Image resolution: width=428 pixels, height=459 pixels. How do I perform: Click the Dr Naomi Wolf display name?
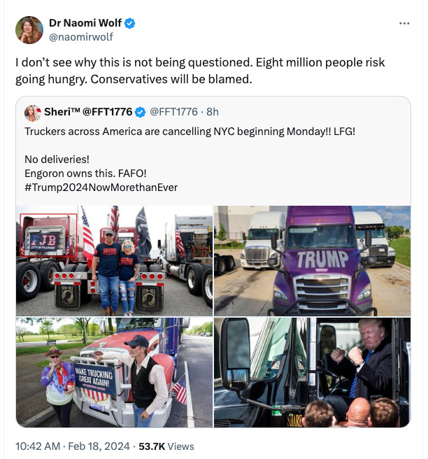(85, 23)
